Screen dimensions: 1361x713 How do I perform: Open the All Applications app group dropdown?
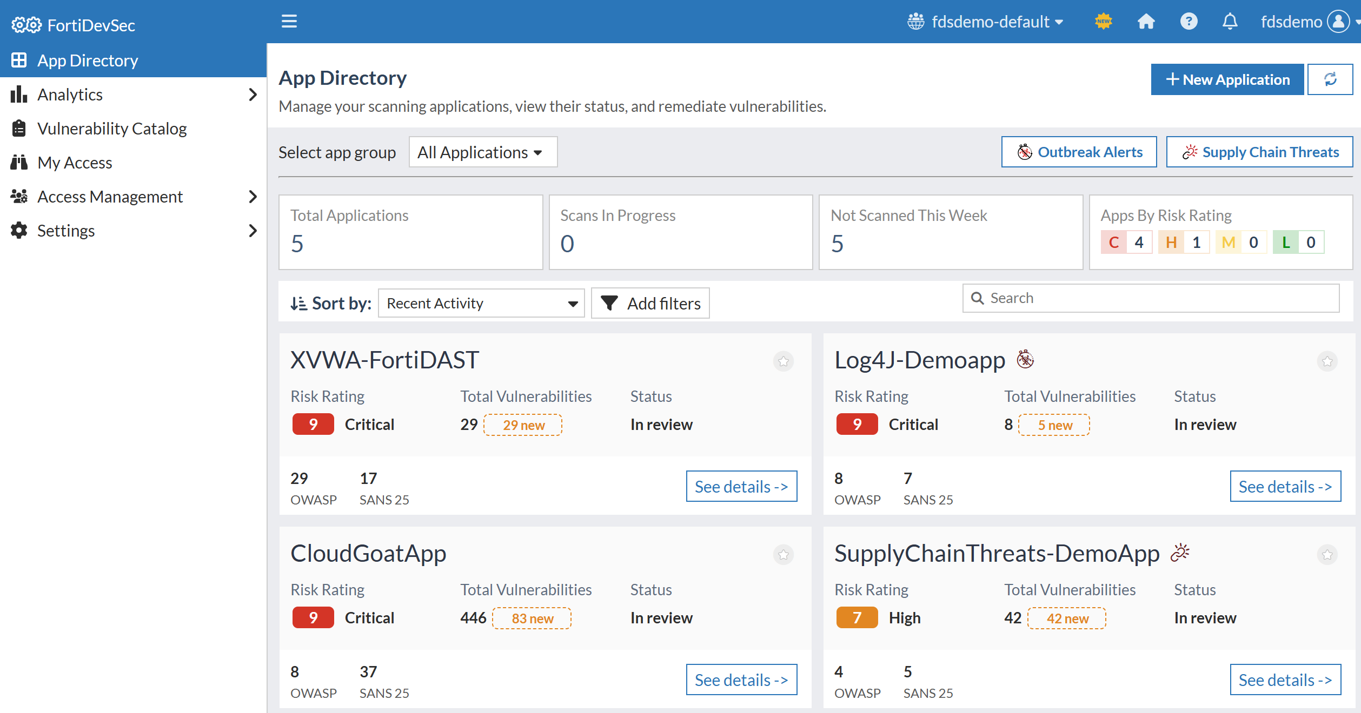482,152
